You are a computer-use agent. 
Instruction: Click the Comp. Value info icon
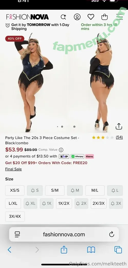tap(61, 150)
